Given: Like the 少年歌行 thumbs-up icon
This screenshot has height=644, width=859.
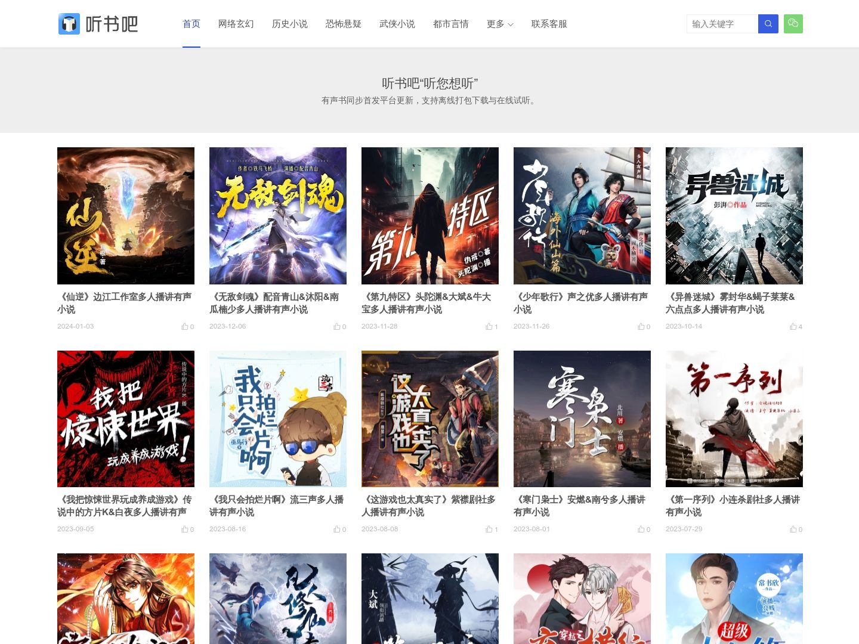Looking at the screenshot, I should [641, 326].
